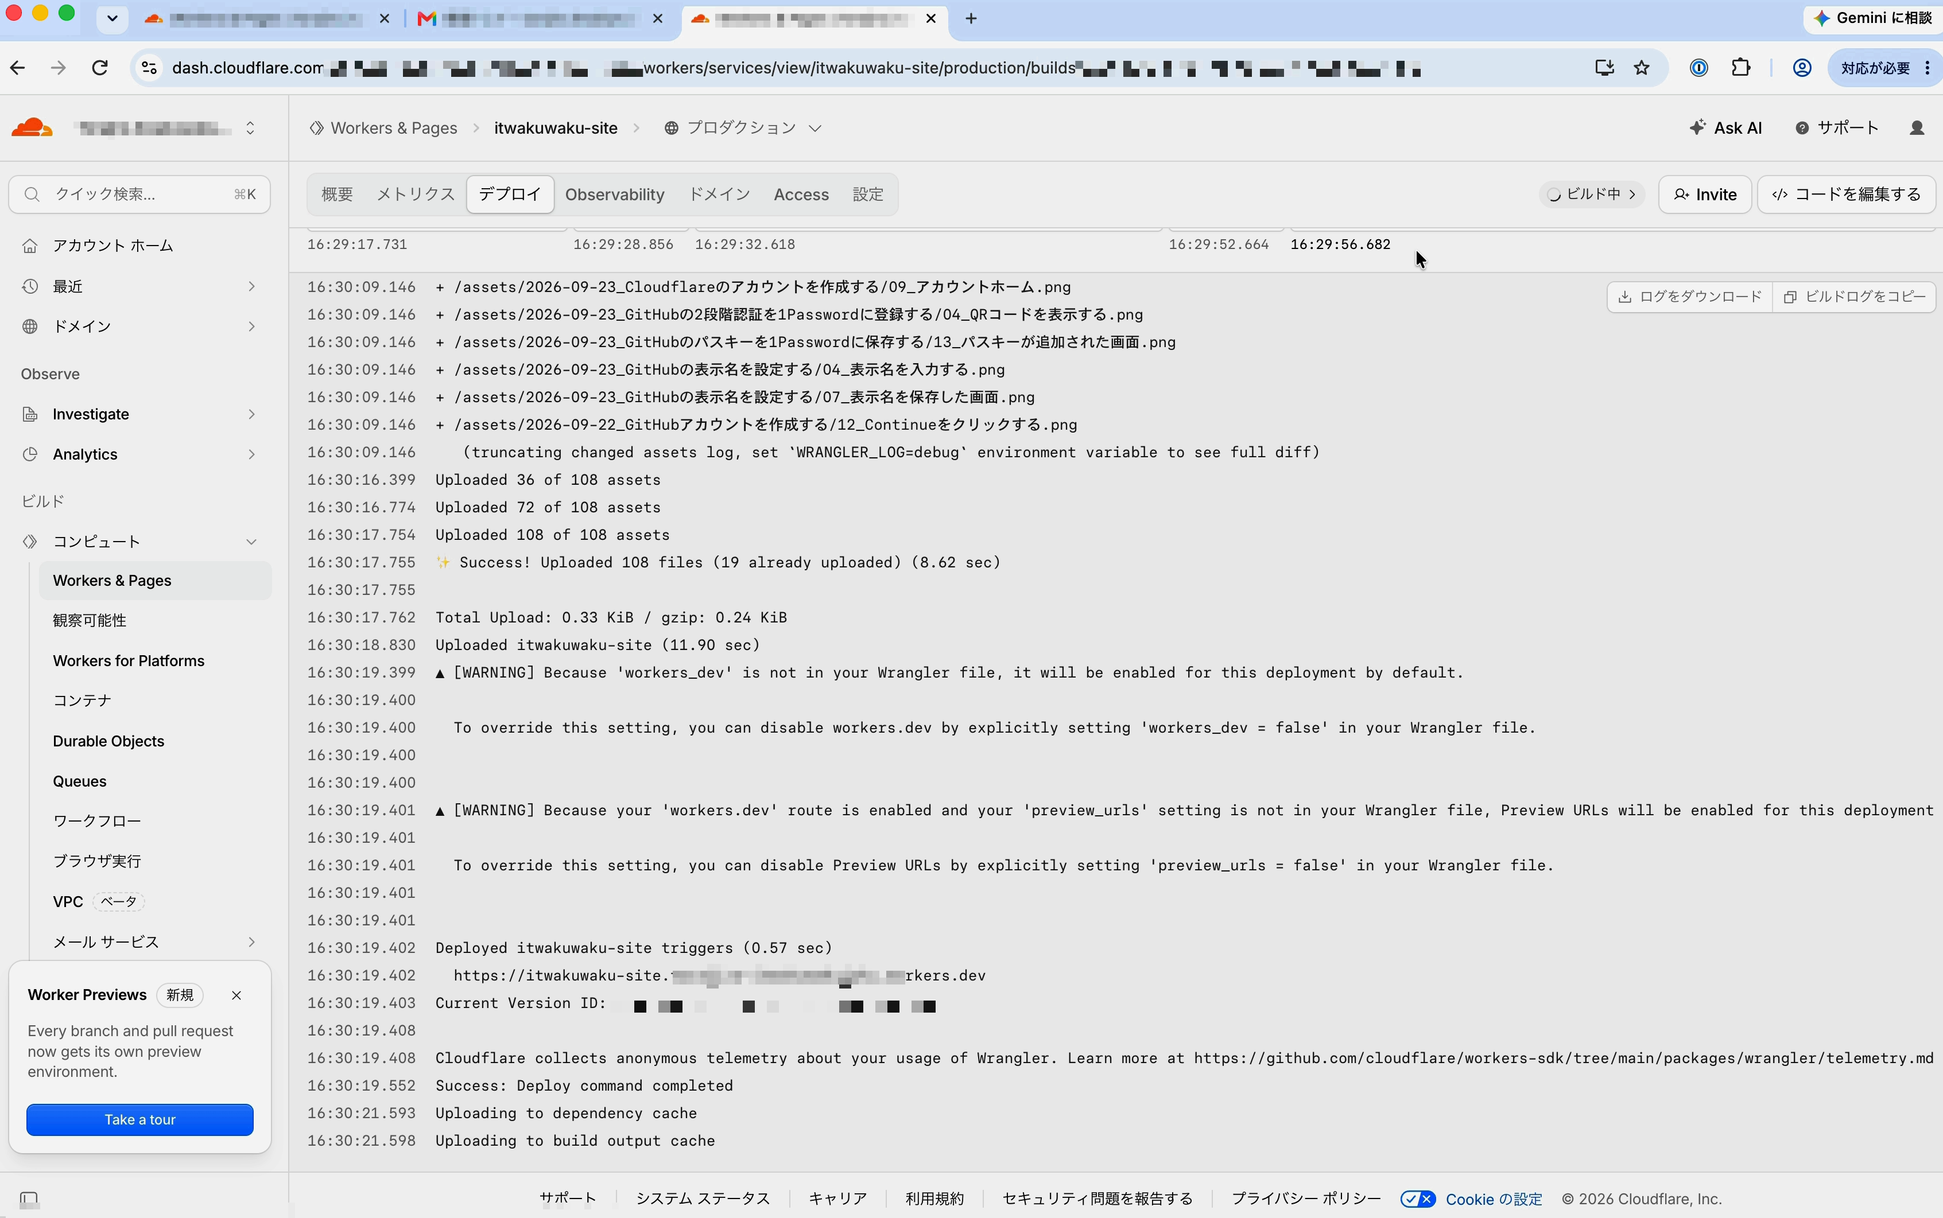
Task: Open Gemini に相談 button
Action: [x=1873, y=18]
